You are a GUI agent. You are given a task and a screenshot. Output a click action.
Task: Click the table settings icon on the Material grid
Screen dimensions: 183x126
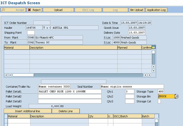[153, 47]
